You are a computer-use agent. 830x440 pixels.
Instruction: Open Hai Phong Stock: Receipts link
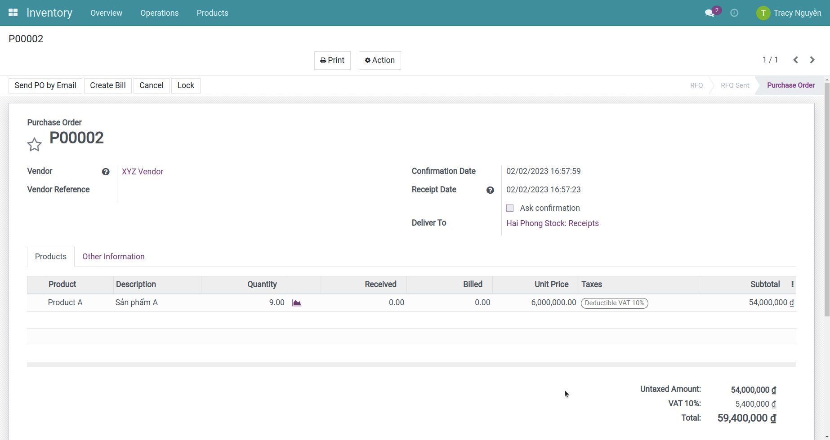[x=552, y=223]
